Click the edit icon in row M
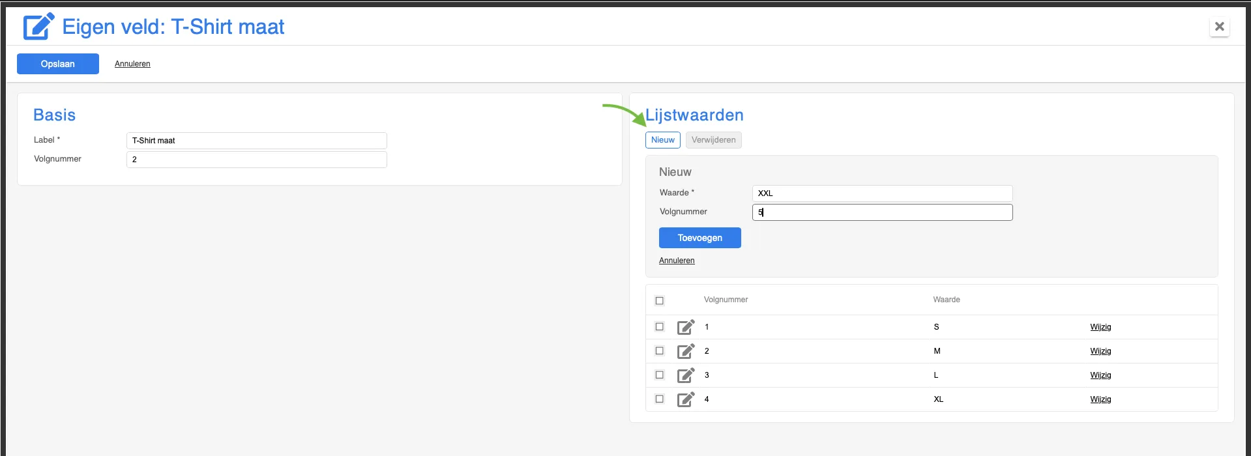The width and height of the screenshot is (1251, 456). 686,351
